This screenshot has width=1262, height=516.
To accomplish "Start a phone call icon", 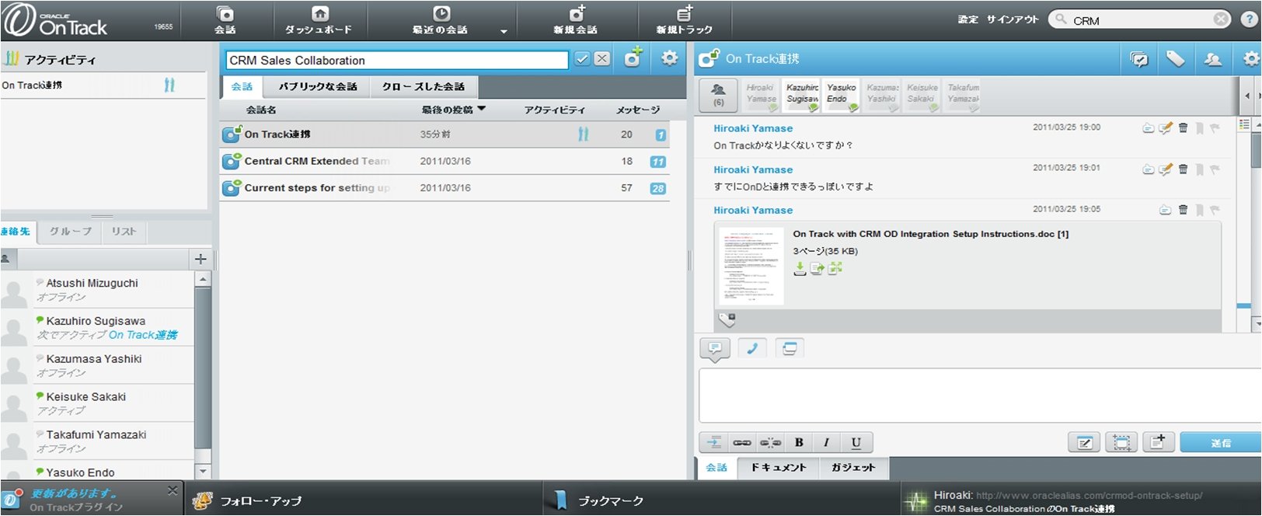I will click(x=751, y=349).
